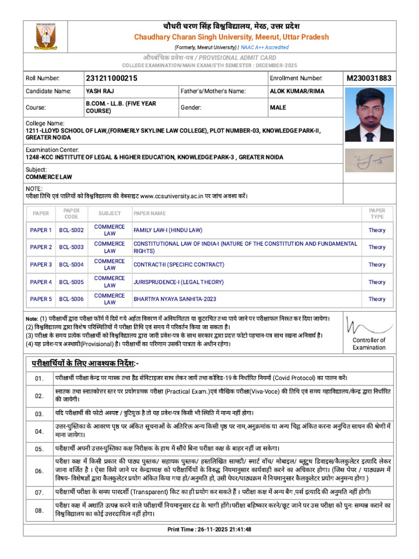Click the PAPER 1 cell

41,230
